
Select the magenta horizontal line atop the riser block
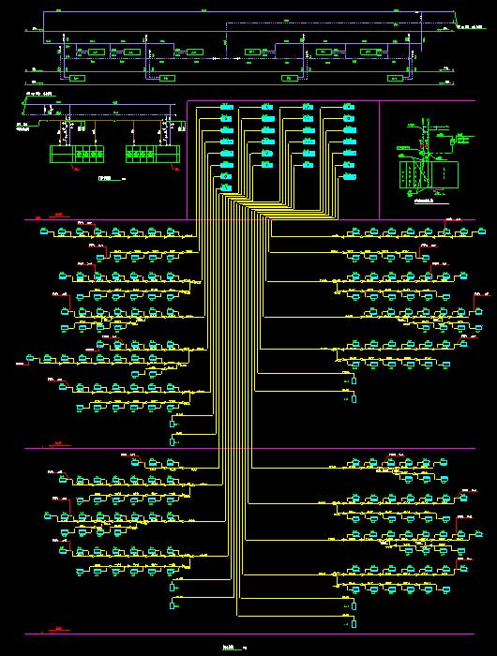(x=331, y=100)
